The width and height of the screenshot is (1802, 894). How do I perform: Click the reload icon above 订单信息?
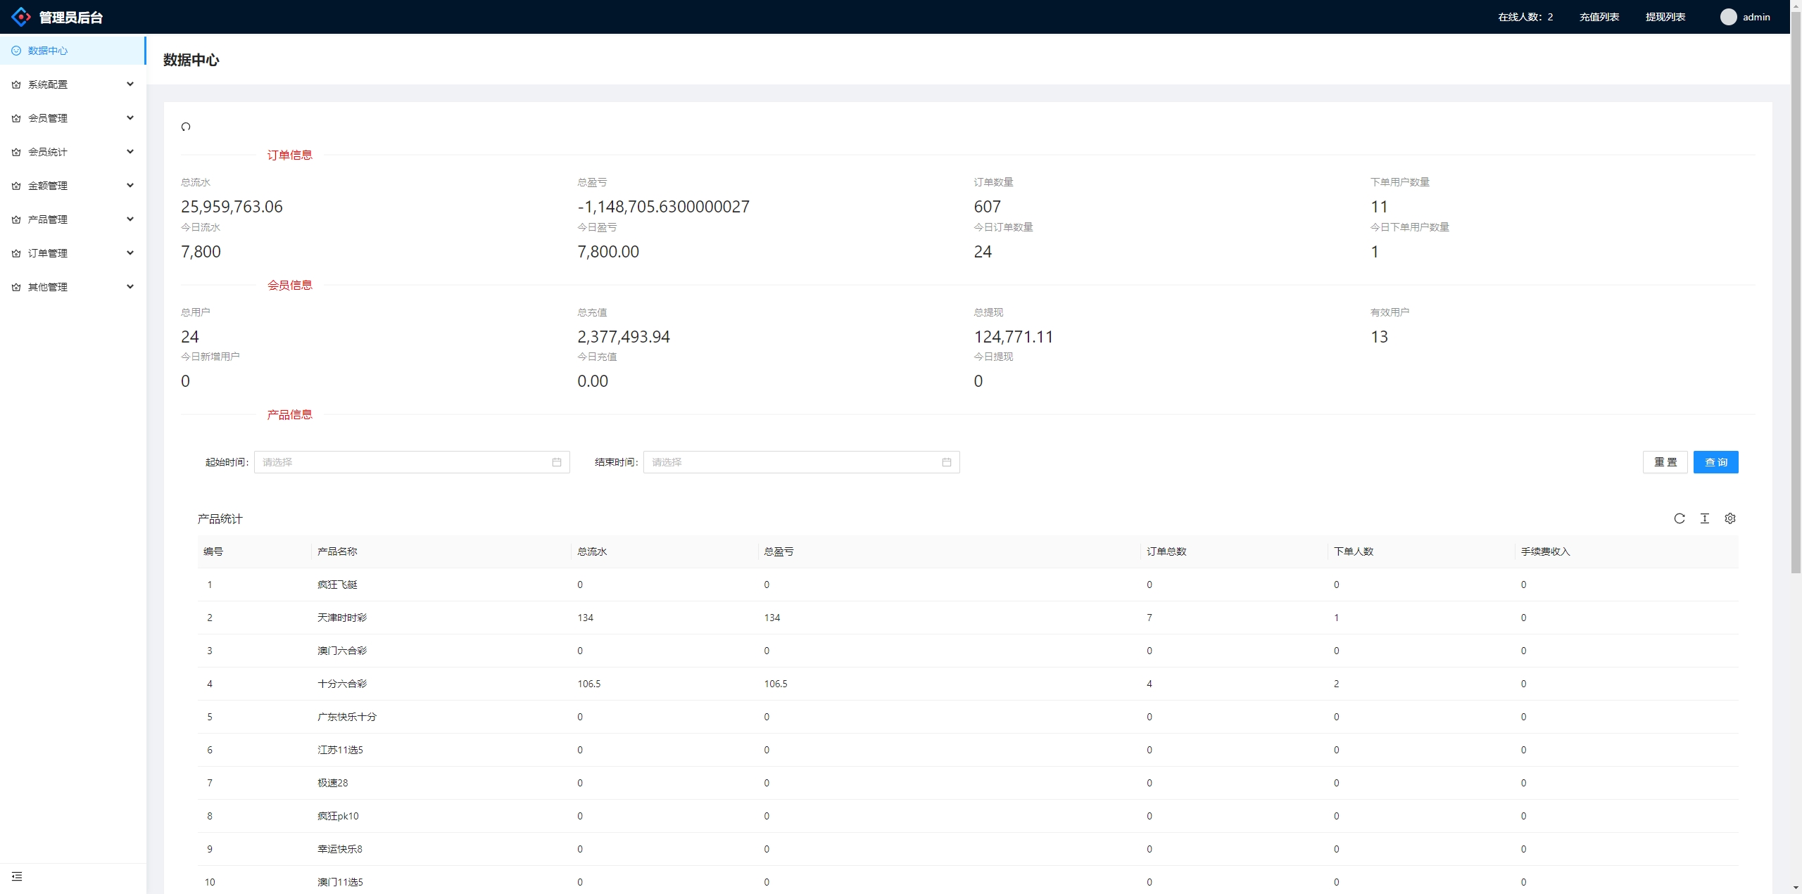point(186,127)
